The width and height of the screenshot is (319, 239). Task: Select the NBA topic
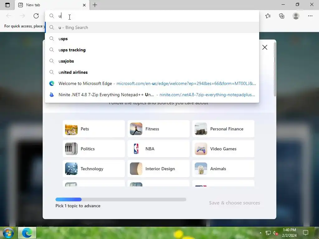pyautogui.click(x=159, y=149)
